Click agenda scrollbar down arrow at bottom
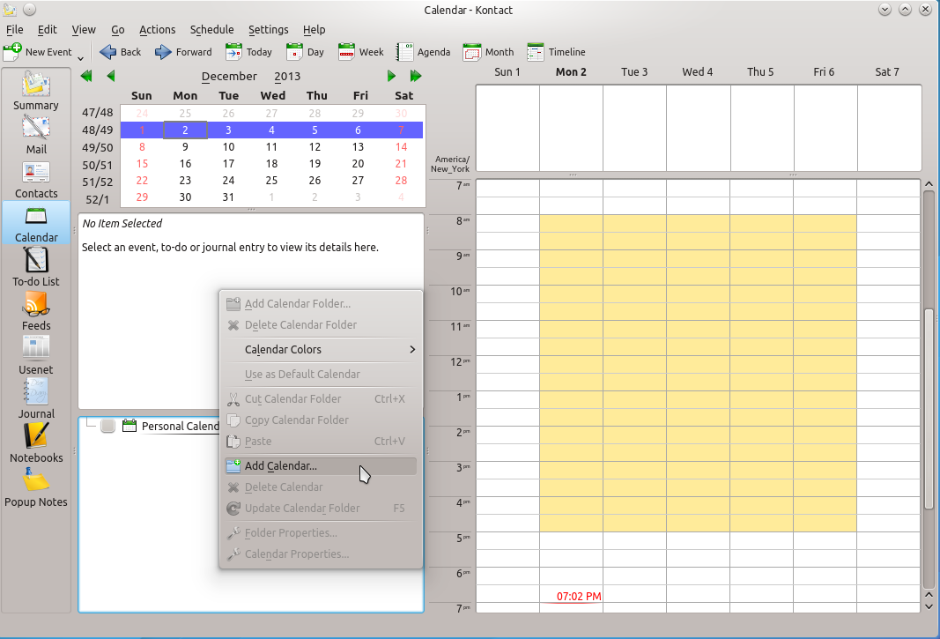The width and height of the screenshot is (940, 639). pyautogui.click(x=929, y=606)
